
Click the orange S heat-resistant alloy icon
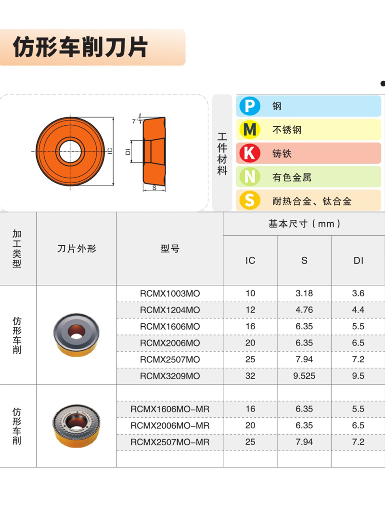click(x=249, y=200)
